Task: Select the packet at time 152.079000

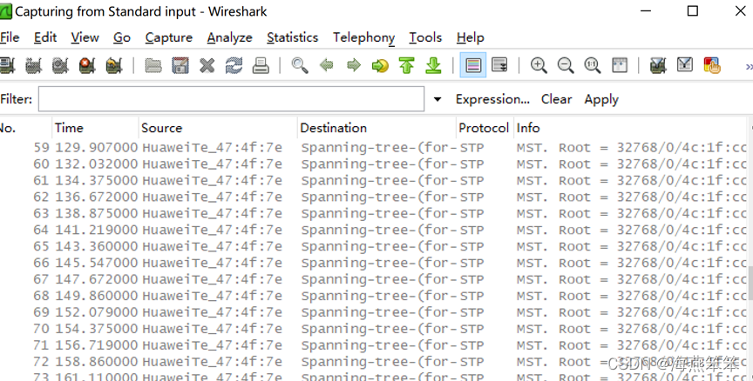Action: coord(374,312)
